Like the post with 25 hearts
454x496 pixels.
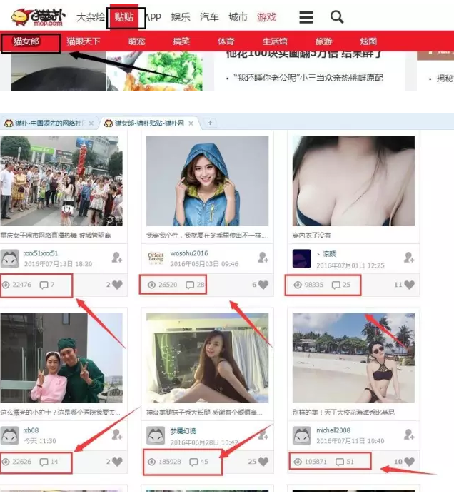(263, 462)
